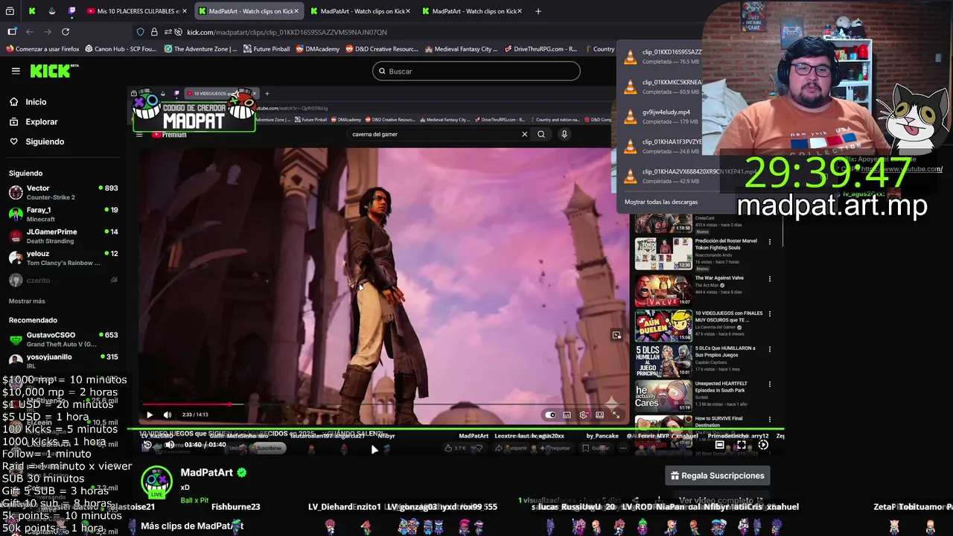The width and height of the screenshot is (953, 536).
Task: Open Firefox tab overview icon
Action: point(11,11)
